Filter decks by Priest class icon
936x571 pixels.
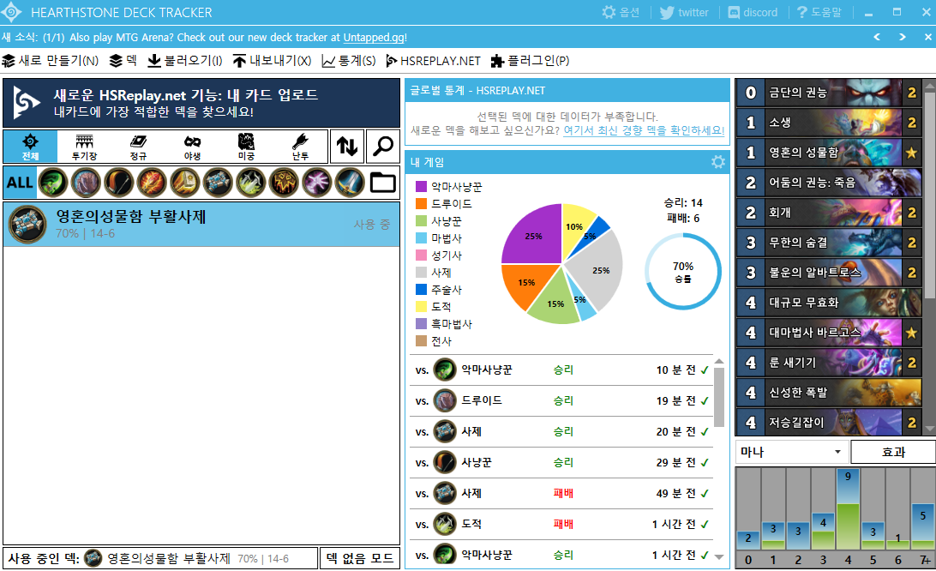[x=218, y=182]
